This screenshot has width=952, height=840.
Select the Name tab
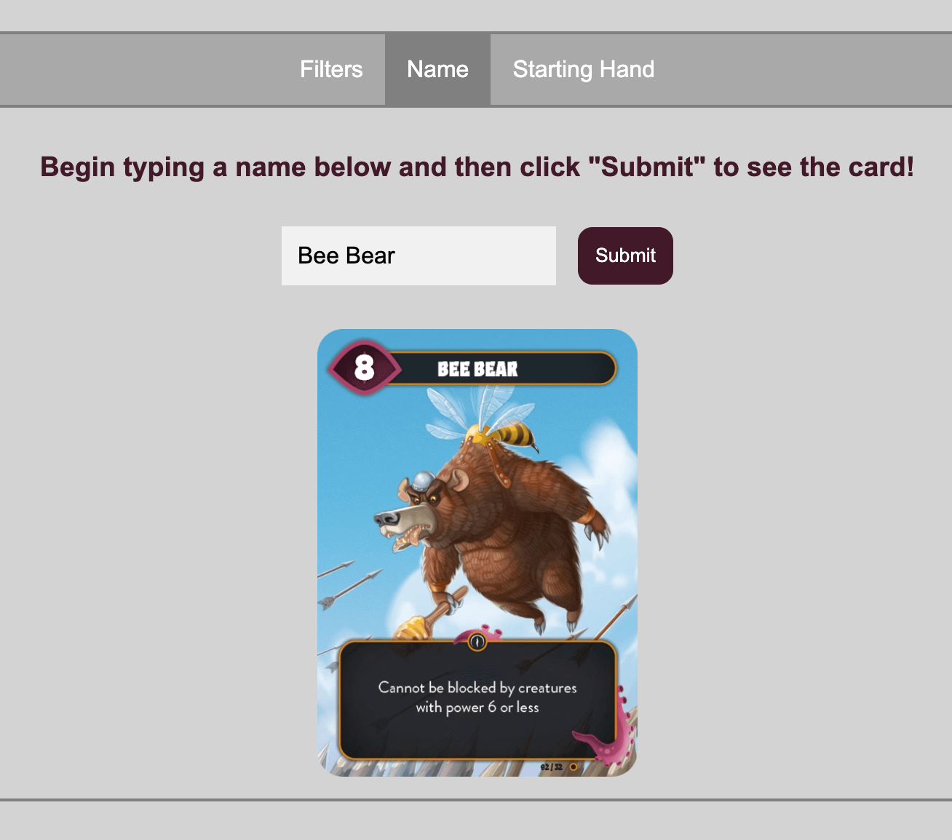point(437,69)
